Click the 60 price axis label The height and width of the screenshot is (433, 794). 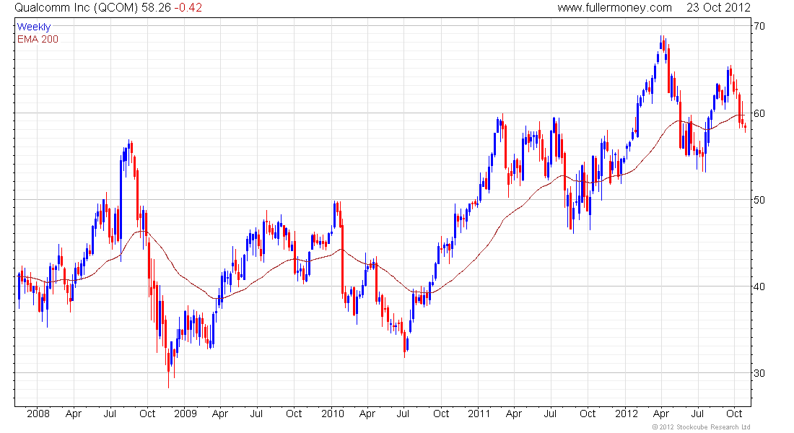759,113
